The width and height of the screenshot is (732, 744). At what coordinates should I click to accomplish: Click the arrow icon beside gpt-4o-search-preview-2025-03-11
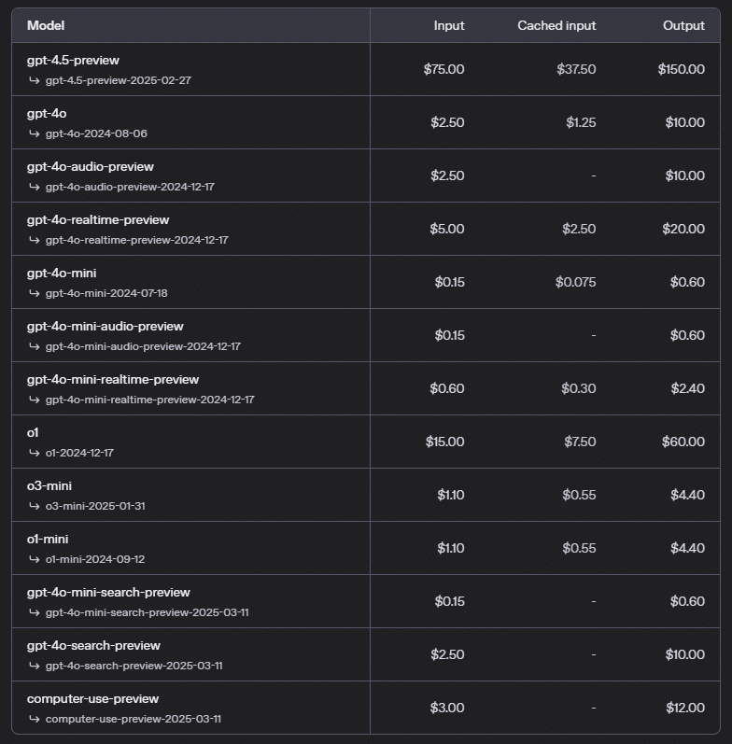pos(35,666)
